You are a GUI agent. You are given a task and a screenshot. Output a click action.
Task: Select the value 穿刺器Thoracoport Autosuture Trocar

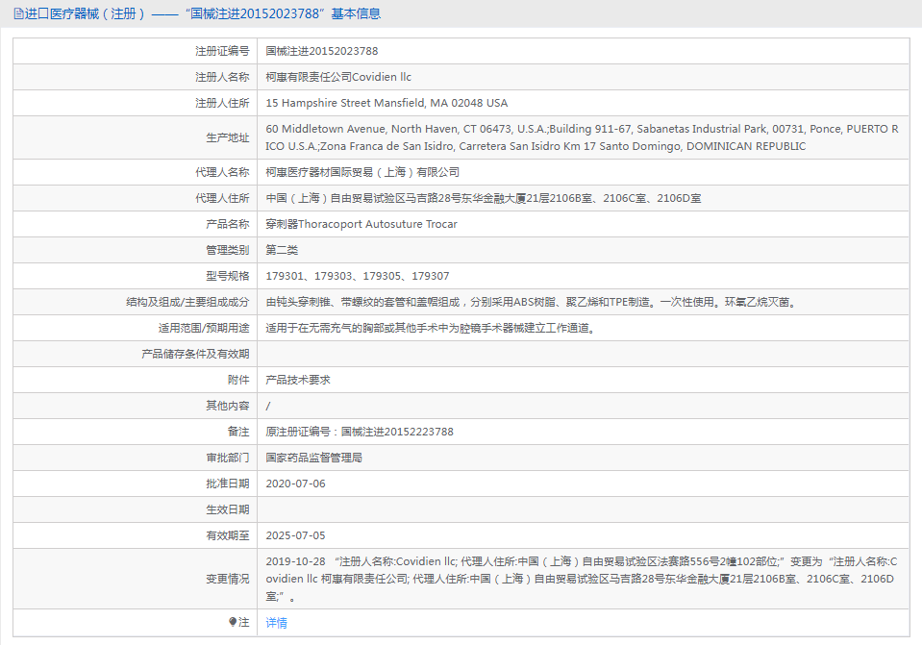coord(361,224)
